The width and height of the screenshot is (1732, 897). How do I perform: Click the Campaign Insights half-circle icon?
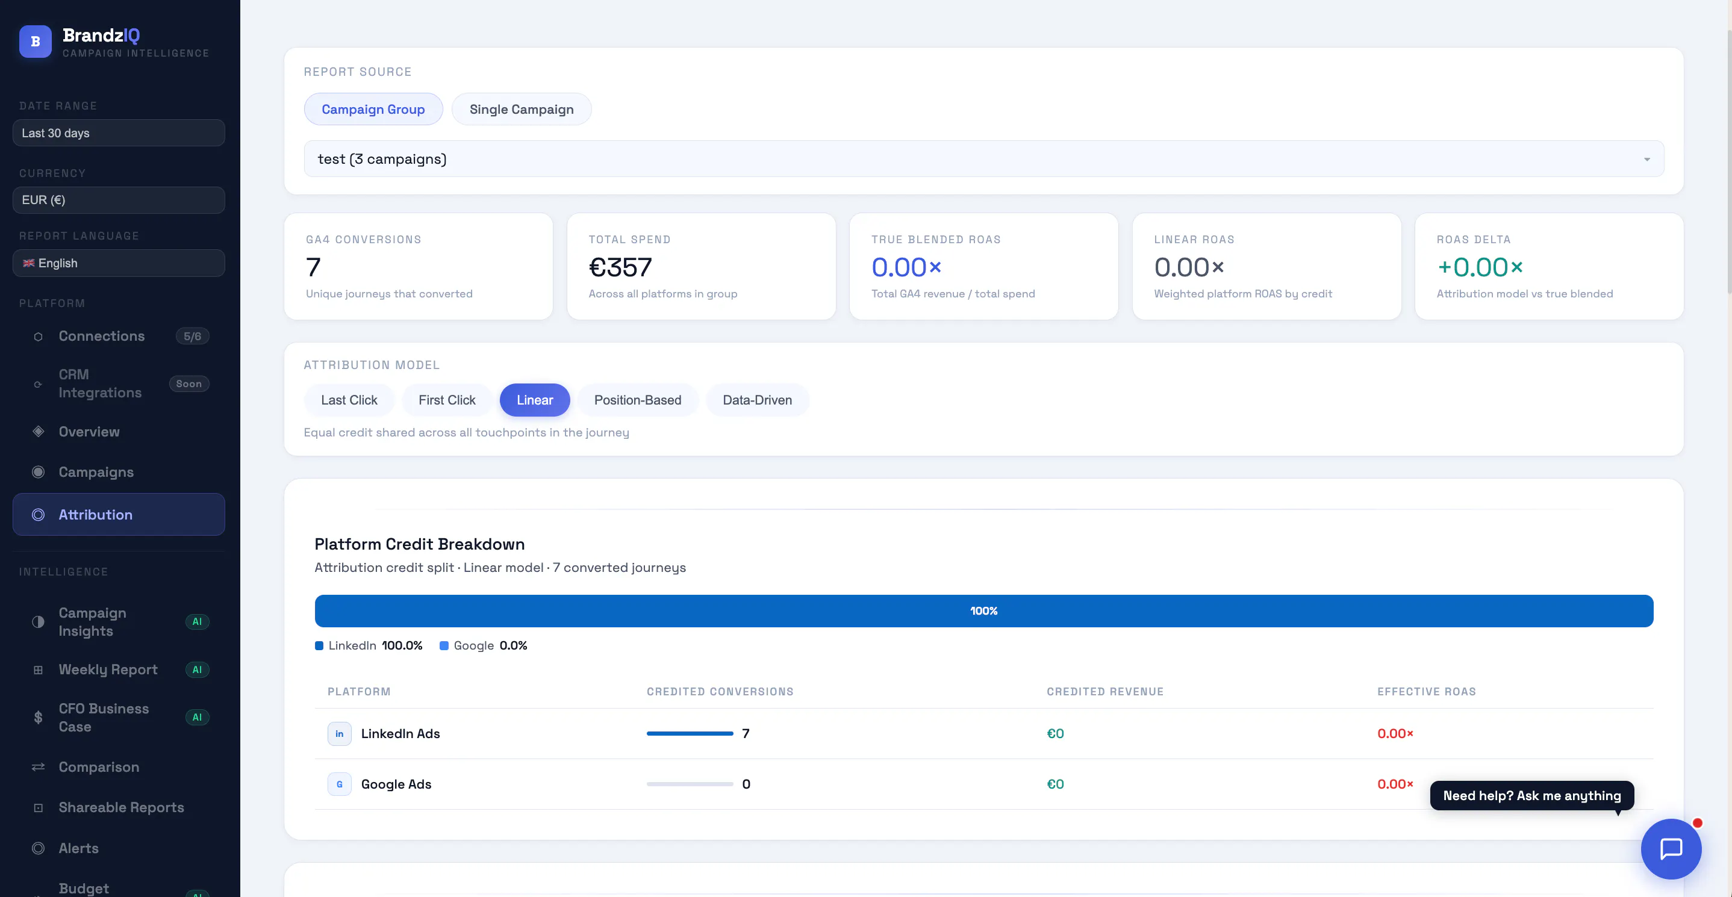click(x=39, y=622)
